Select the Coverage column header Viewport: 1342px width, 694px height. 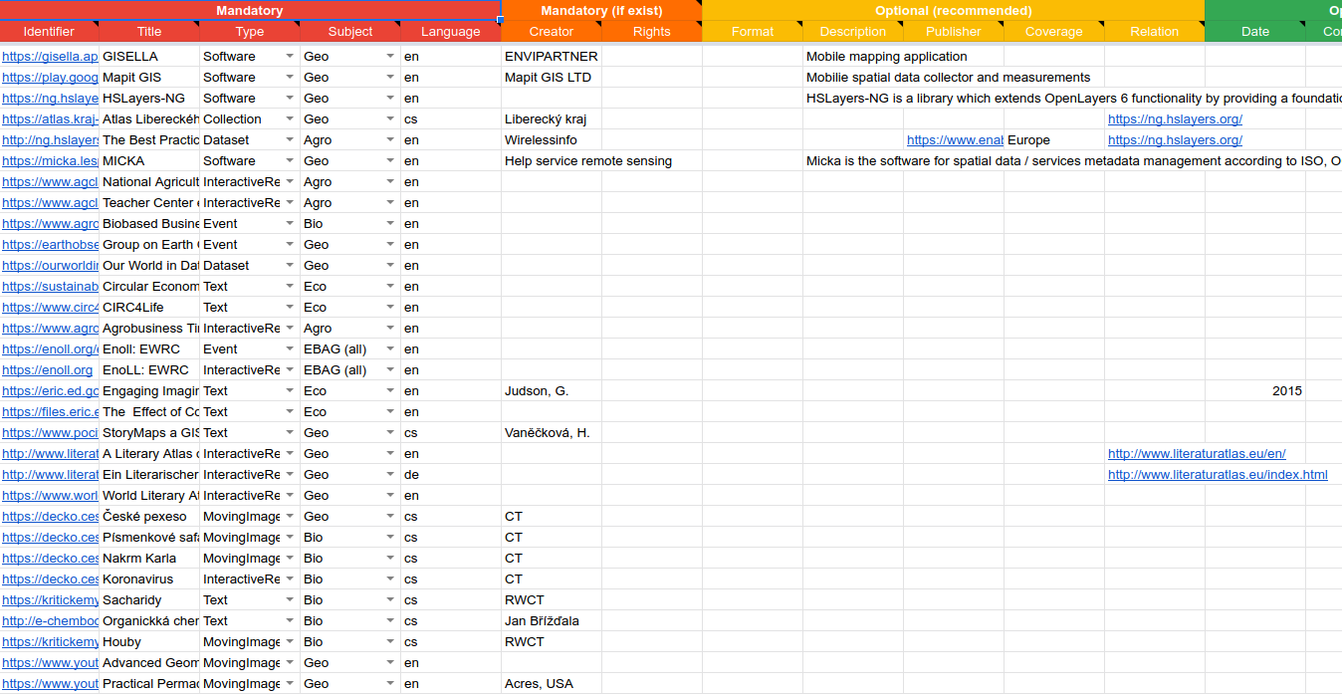[x=1054, y=32]
